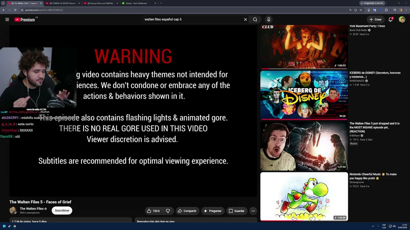Go back with the browser back arrow

pos(4,10)
